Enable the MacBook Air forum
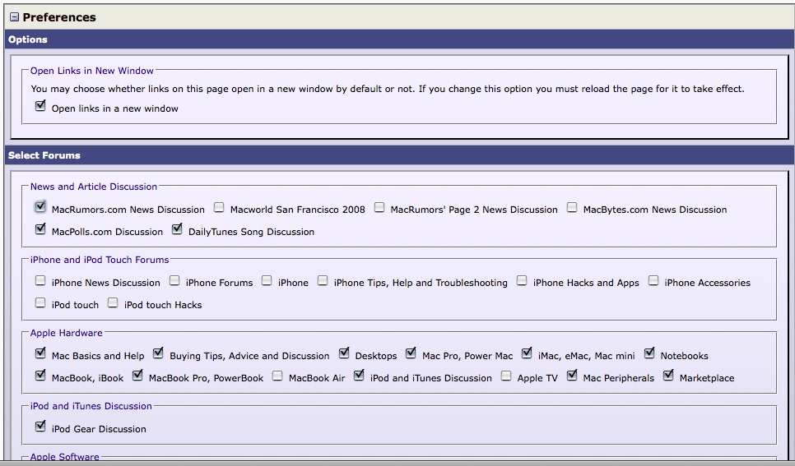This screenshot has width=795, height=466. [277, 376]
